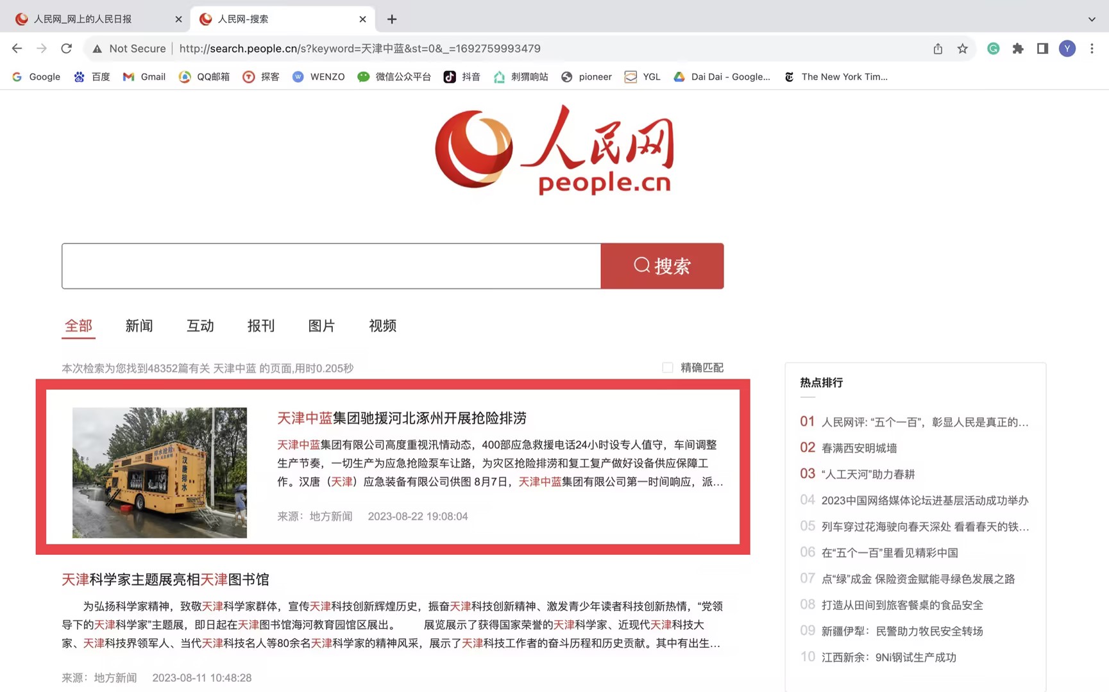
Task: Select the 互动 results tab
Action: (x=200, y=326)
